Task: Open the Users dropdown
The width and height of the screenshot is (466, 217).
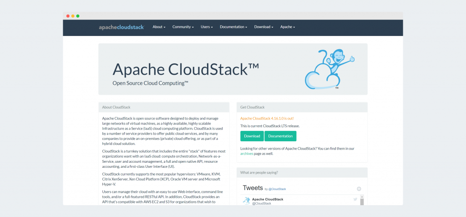Action: 207,27
